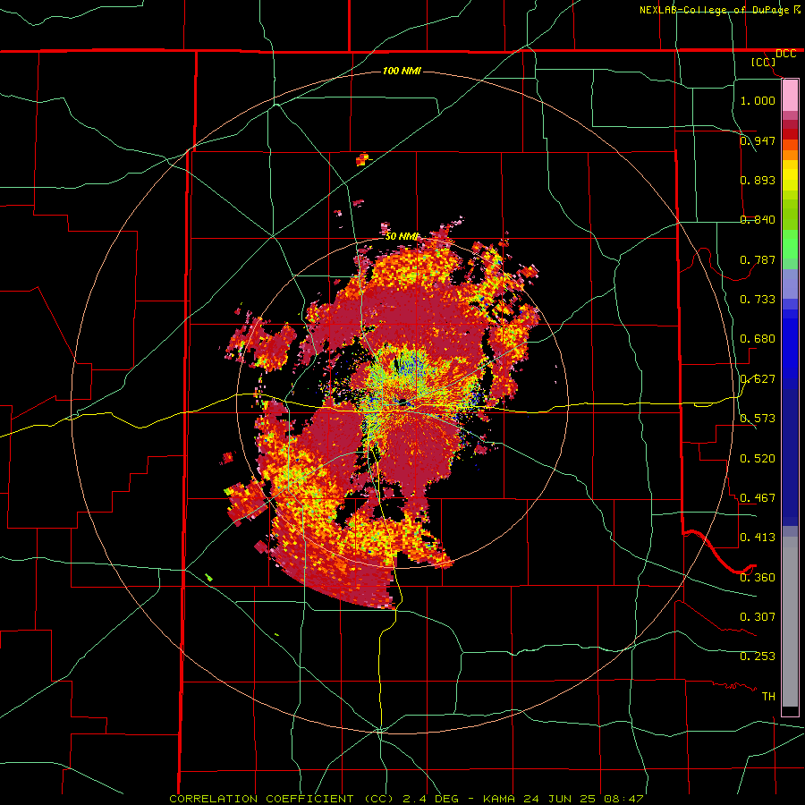This screenshot has height=805, width=805.
Task: Click the 0.413 legend value
Action: coord(758,538)
